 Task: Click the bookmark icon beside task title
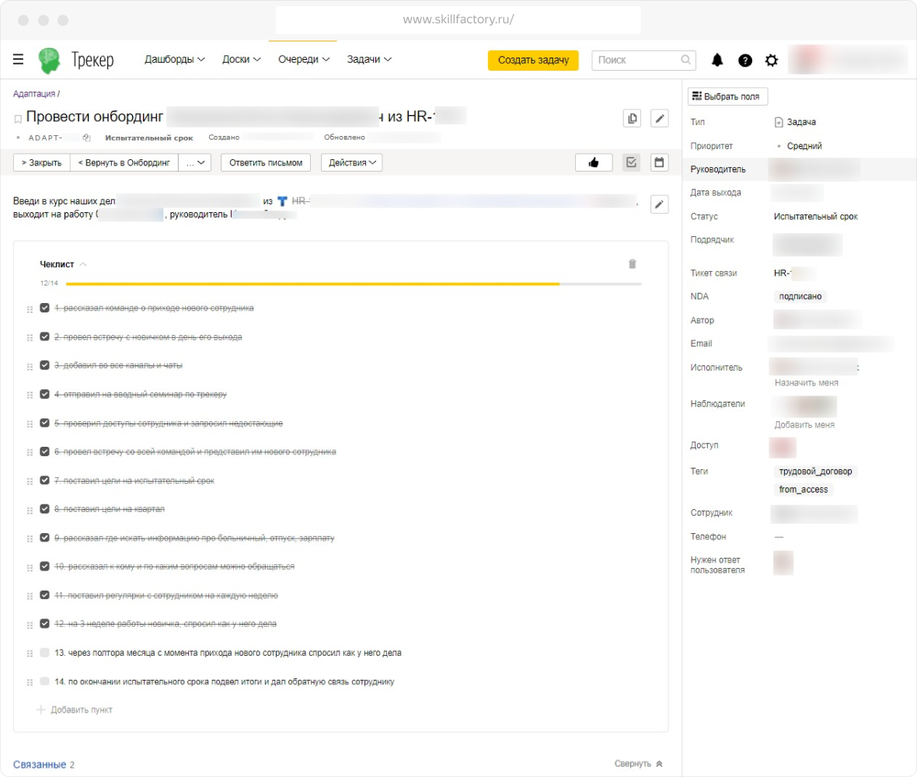[x=18, y=119]
